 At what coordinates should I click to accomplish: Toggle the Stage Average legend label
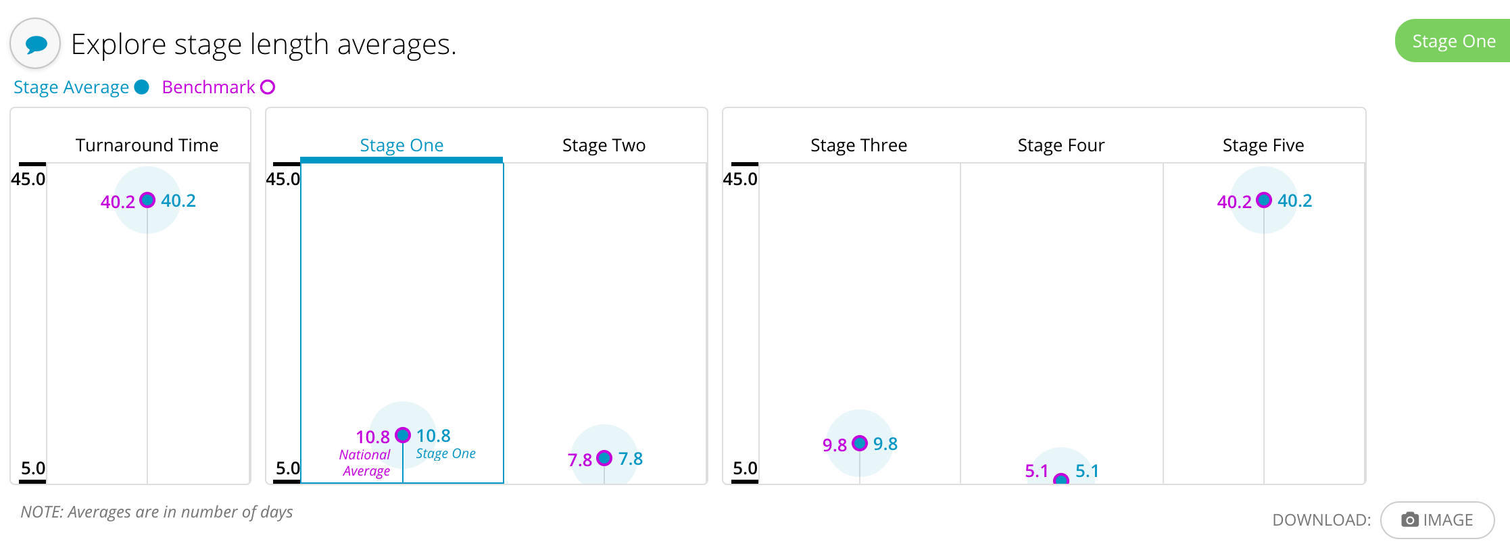(71, 87)
